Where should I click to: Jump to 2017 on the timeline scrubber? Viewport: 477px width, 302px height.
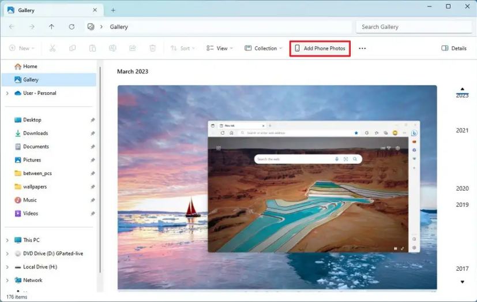point(462,269)
